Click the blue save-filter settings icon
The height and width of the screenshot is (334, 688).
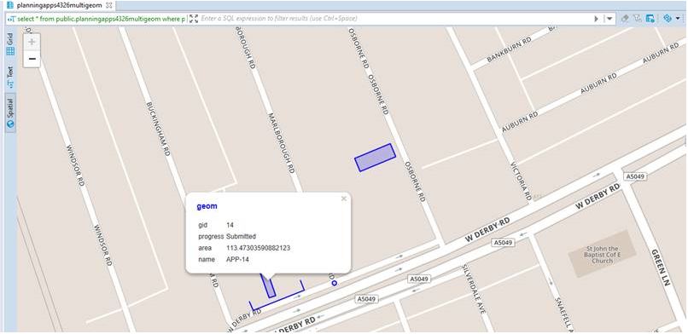[x=650, y=19]
